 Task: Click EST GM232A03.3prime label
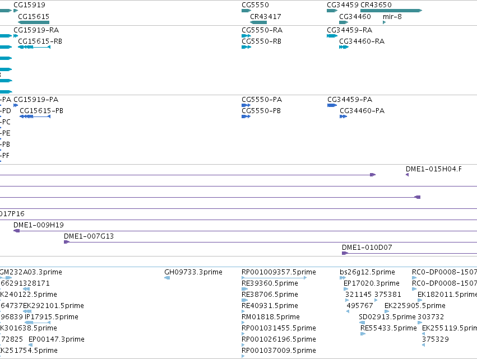click(31, 272)
